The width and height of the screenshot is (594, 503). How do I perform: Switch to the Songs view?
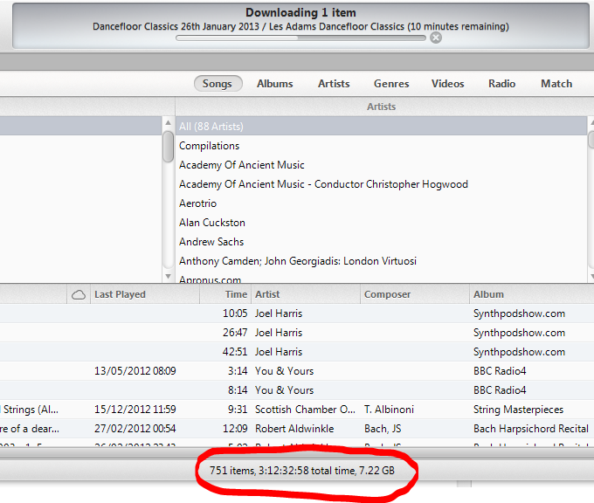pyautogui.click(x=218, y=84)
